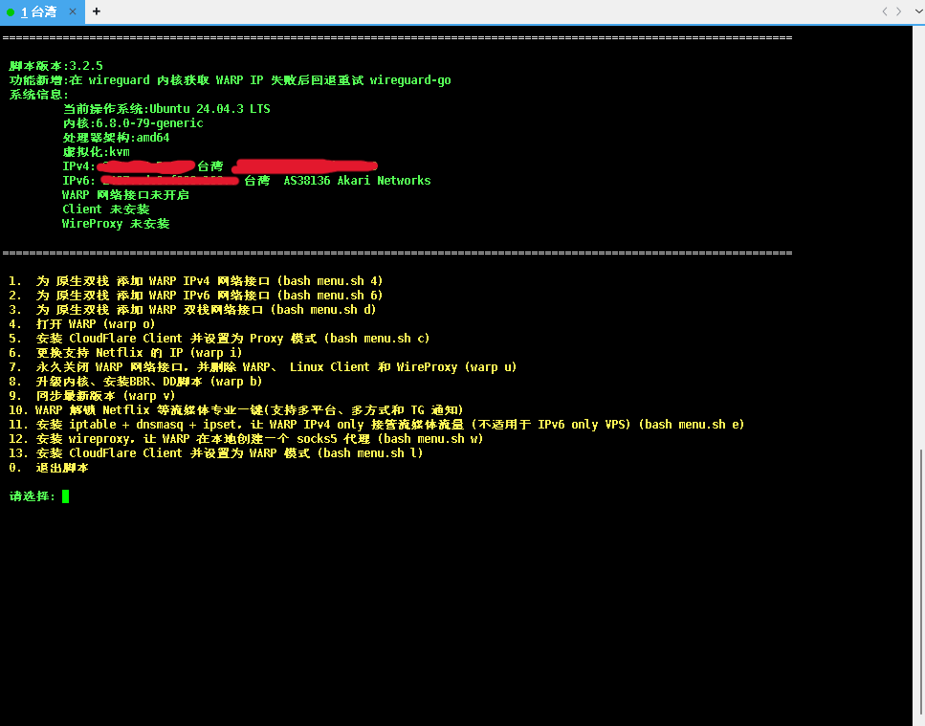Click option 8 升级内核、安装BBR

click(136, 381)
